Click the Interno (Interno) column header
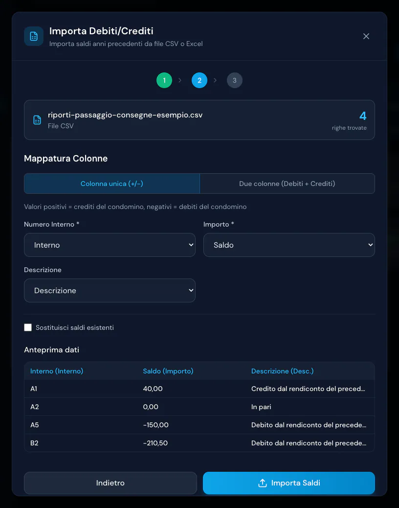The width and height of the screenshot is (399, 508). [x=57, y=371]
